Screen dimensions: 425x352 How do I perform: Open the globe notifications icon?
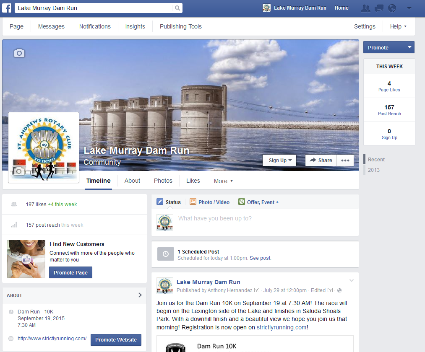coord(392,8)
